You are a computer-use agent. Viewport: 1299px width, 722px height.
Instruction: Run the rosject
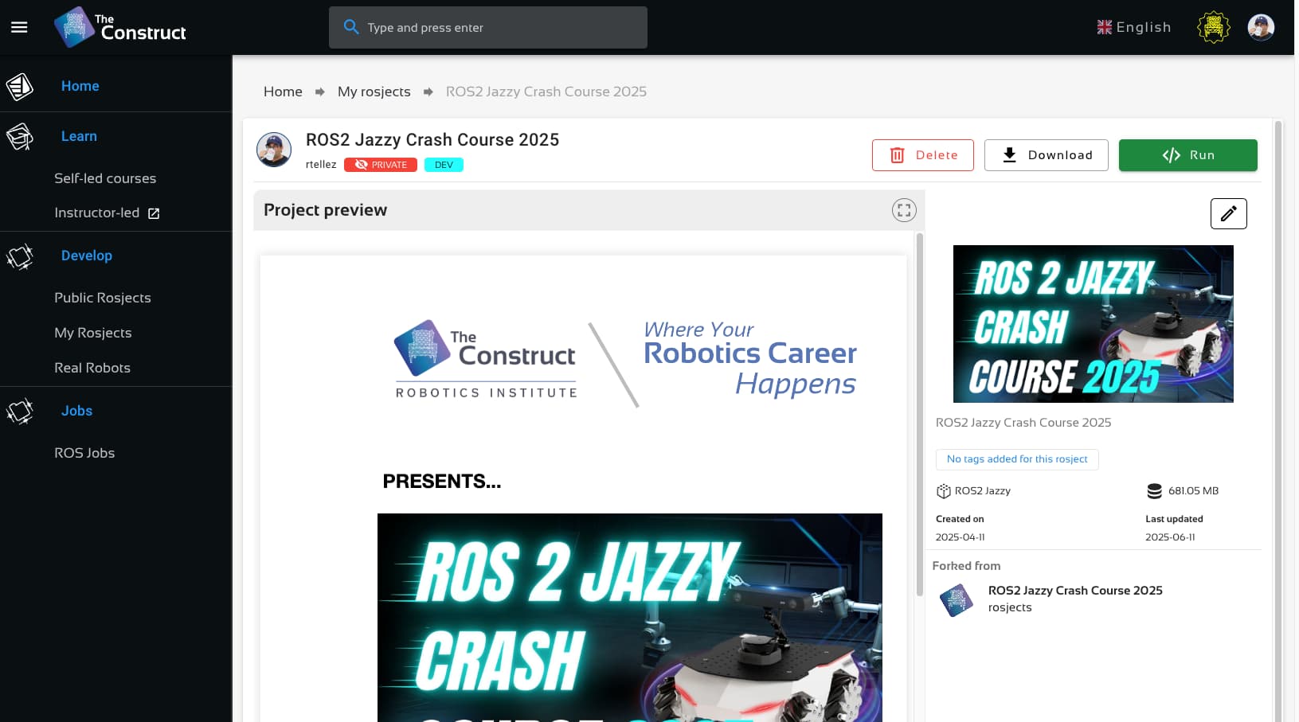point(1188,155)
